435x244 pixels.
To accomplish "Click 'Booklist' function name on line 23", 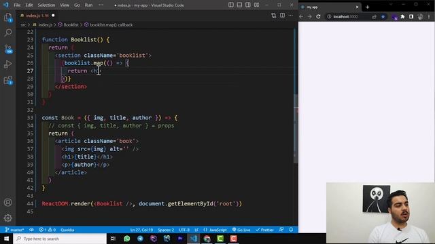I will point(84,40).
